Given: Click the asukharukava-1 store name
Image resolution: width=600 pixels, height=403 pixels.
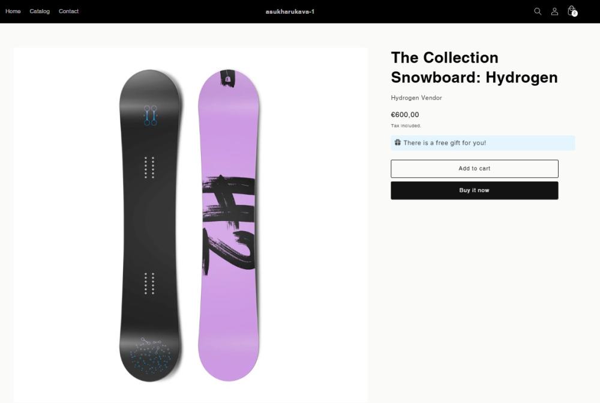Looking at the screenshot, I should (290, 11).
